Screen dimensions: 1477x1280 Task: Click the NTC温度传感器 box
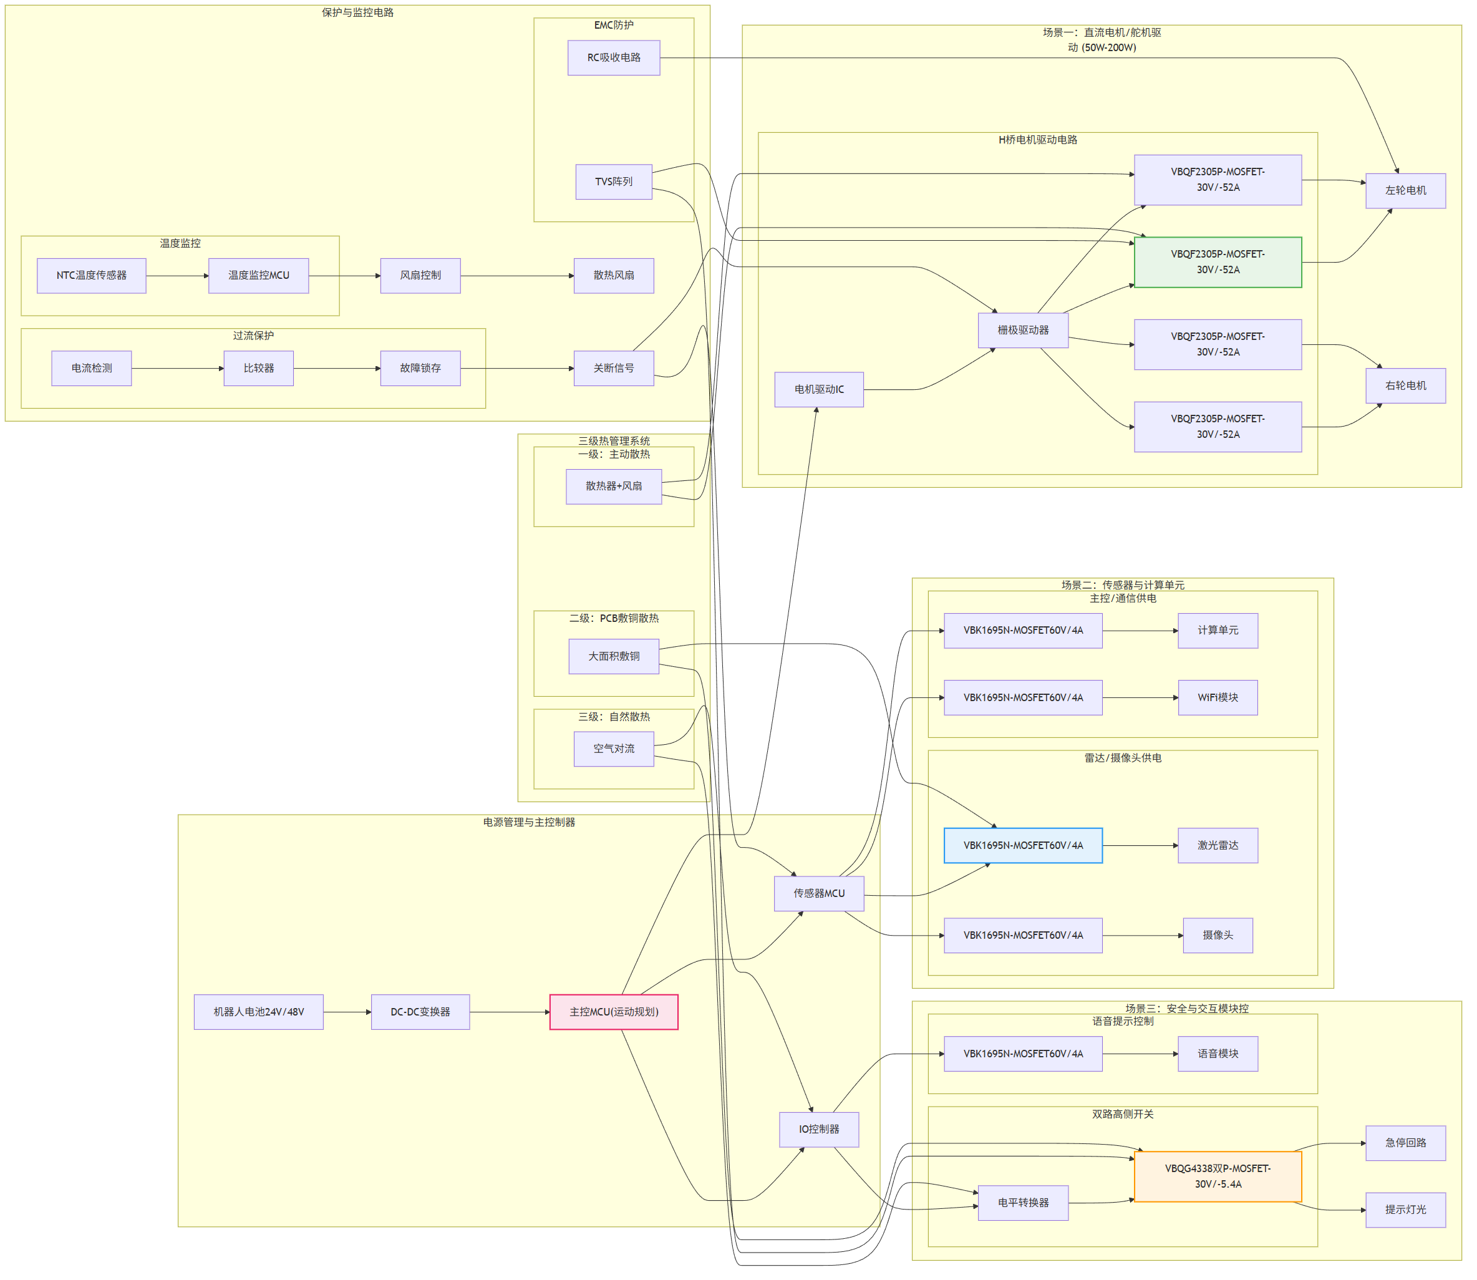(92, 277)
